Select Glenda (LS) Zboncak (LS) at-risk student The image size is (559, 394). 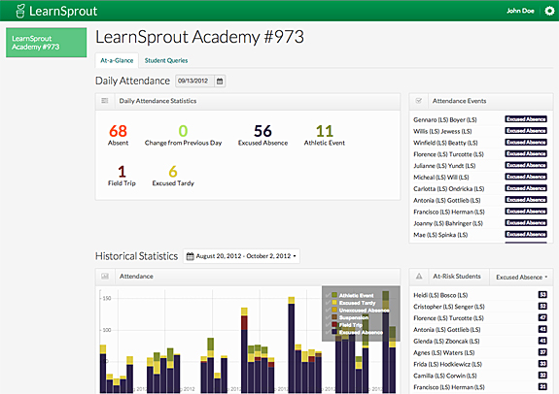pos(446,341)
